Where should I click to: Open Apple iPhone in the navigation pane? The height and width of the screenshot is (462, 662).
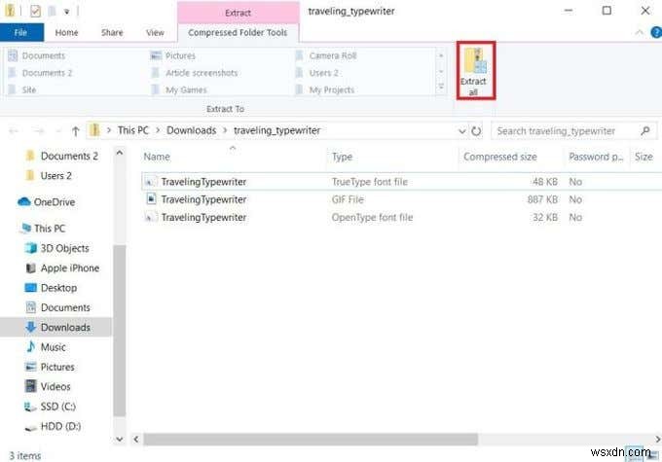(x=62, y=267)
